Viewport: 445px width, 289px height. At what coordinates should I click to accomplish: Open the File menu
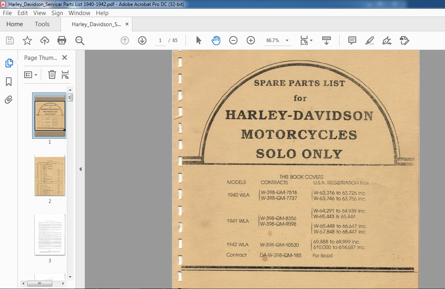[8, 13]
